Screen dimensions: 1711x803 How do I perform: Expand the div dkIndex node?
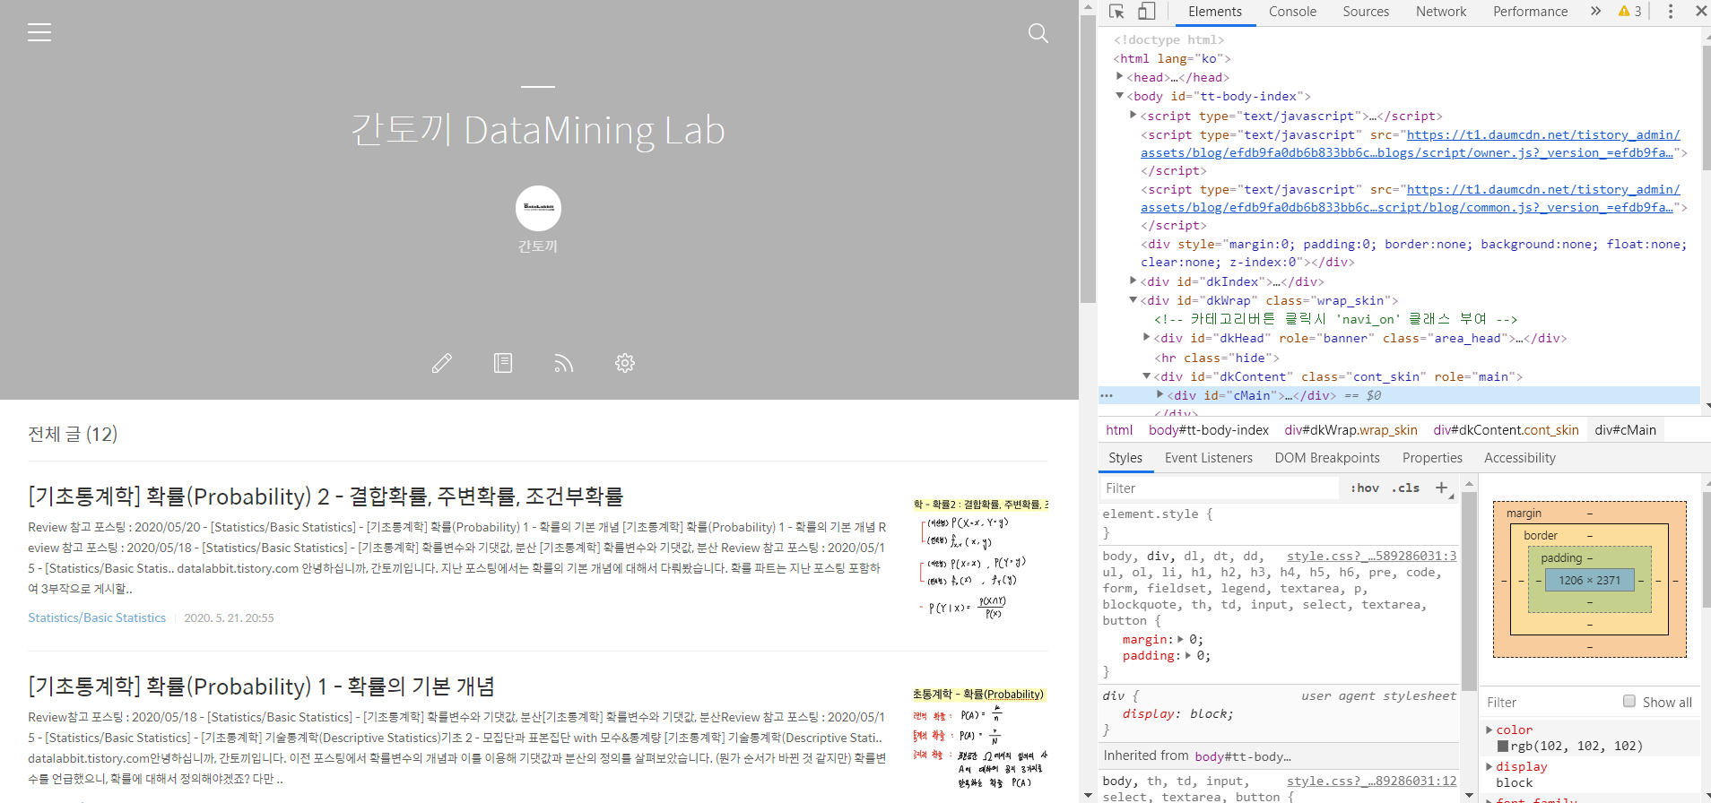[1133, 281]
